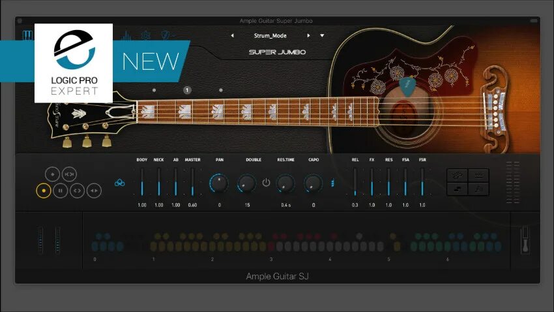Toggle the Double power button
Screen dimensions: 554x312
point(266,183)
